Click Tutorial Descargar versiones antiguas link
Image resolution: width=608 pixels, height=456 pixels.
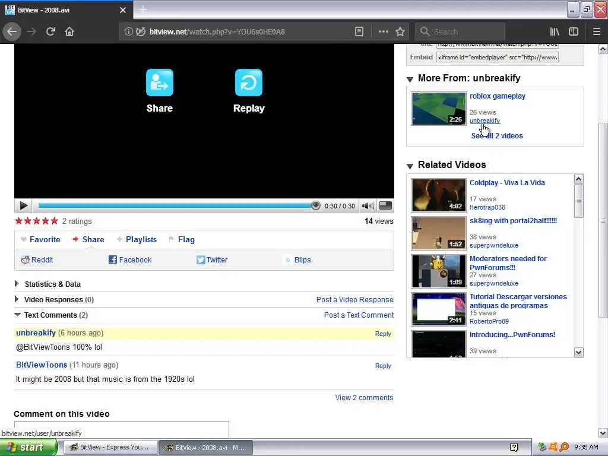tap(518, 301)
